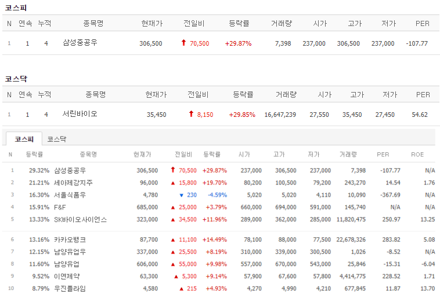Click the 29.32% value in the first ranking row
440x298 pixels.
pos(39,170)
